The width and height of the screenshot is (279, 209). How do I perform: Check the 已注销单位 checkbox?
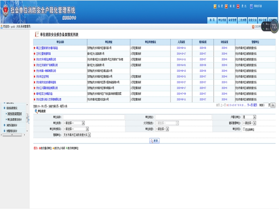[243, 129]
